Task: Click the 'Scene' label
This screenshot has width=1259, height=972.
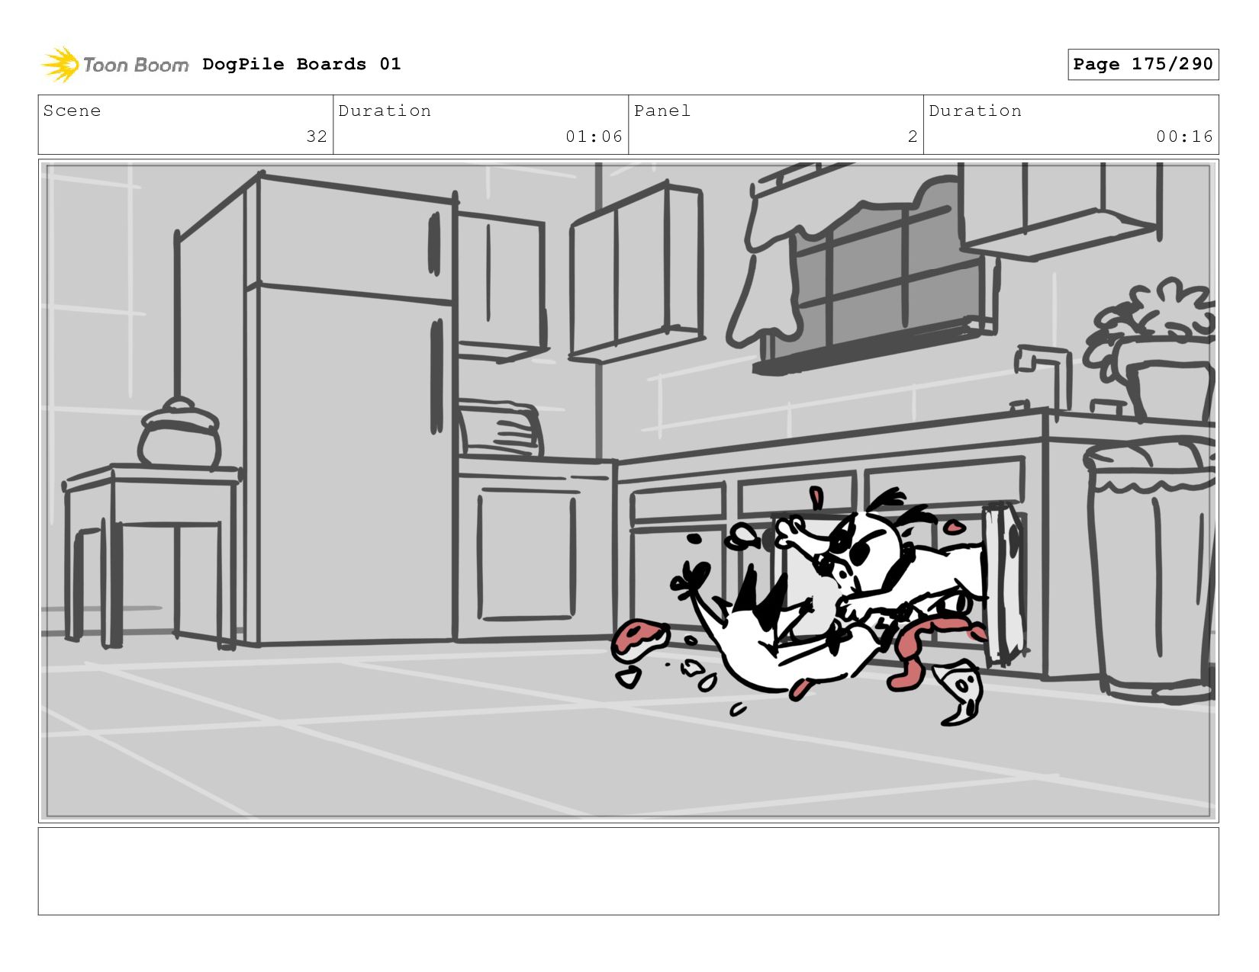Action: (x=72, y=111)
